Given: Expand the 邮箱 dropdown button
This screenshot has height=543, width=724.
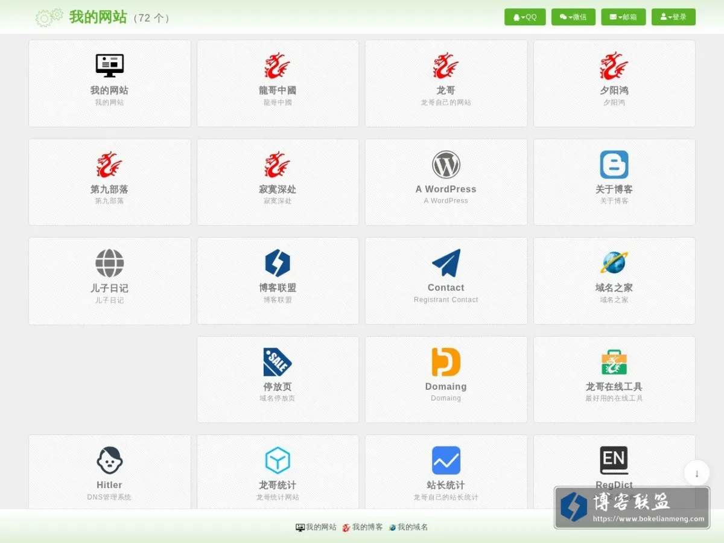Looking at the screenshot, I should tap(623, 17).
